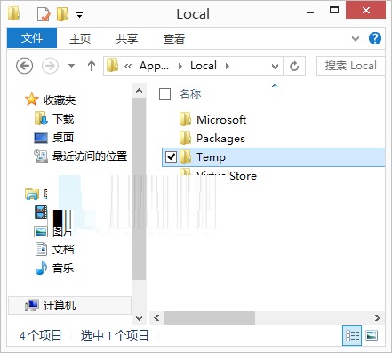Sort by the 名称 column header
Image resolution: width=392 pixels, height=353 pixels.
190,93
